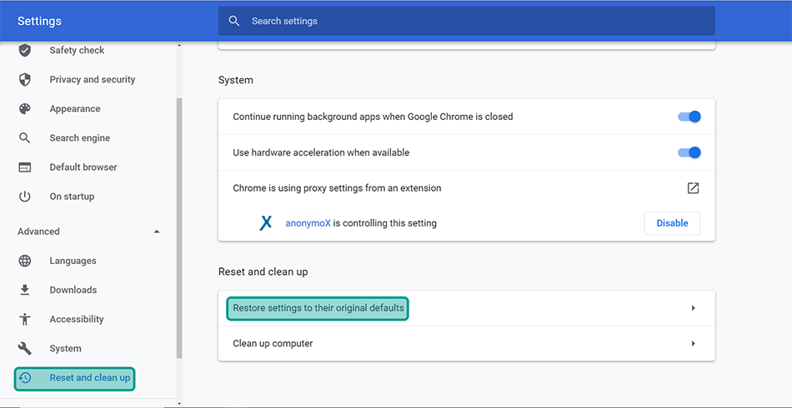Click the Reset and clean up heading
792x408 pixels.
point(263,271)
